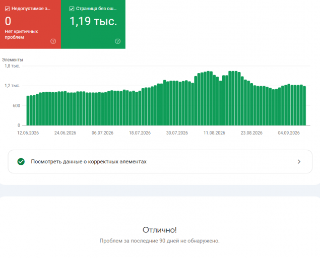Click the green checkmark circle icon

pyautogui.click(x=21, y=161)
